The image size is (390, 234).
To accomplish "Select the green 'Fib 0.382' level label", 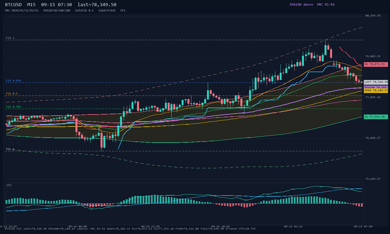I will 14,107.
